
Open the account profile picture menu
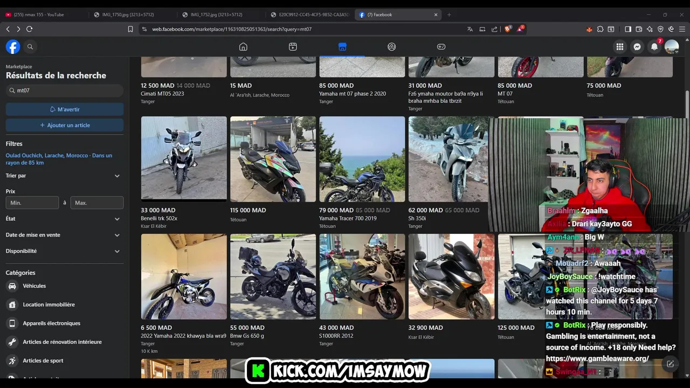pyautogui.click(x=672, y=47)
